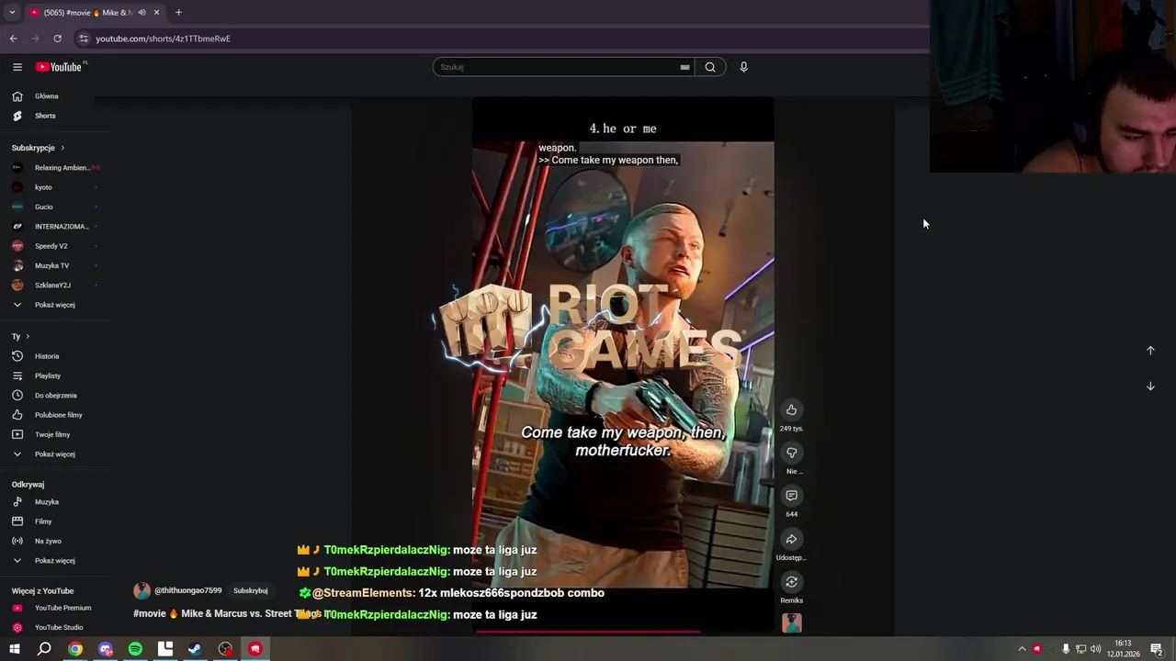Viewport: 1176px width, 661px height.
Task: Open Do obejrzenia watch later list
Action: (55, 396)
